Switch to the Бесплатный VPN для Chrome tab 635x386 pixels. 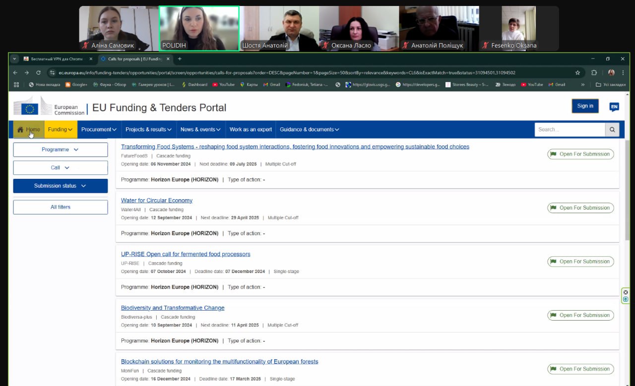57,58
